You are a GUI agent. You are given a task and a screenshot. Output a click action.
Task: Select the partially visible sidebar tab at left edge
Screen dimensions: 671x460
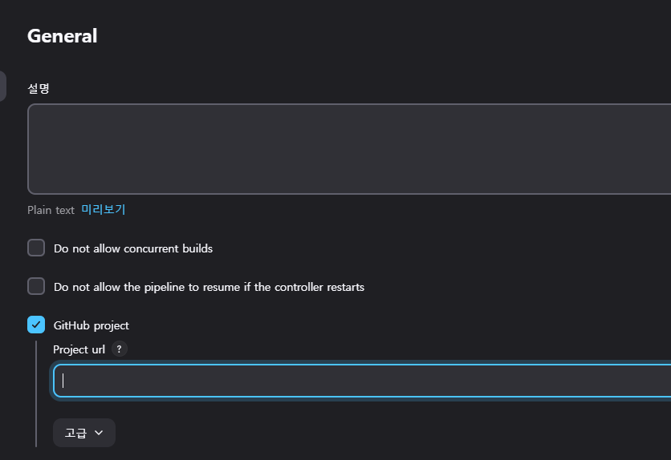(x=2, y=87)
